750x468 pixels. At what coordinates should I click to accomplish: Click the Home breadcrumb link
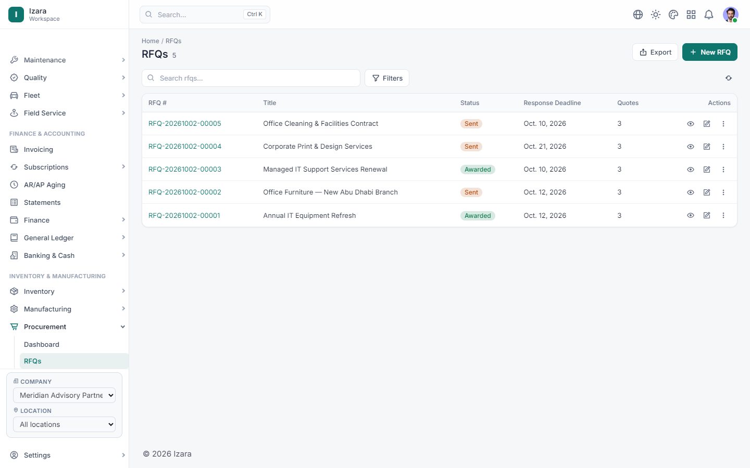click(151, 41)
